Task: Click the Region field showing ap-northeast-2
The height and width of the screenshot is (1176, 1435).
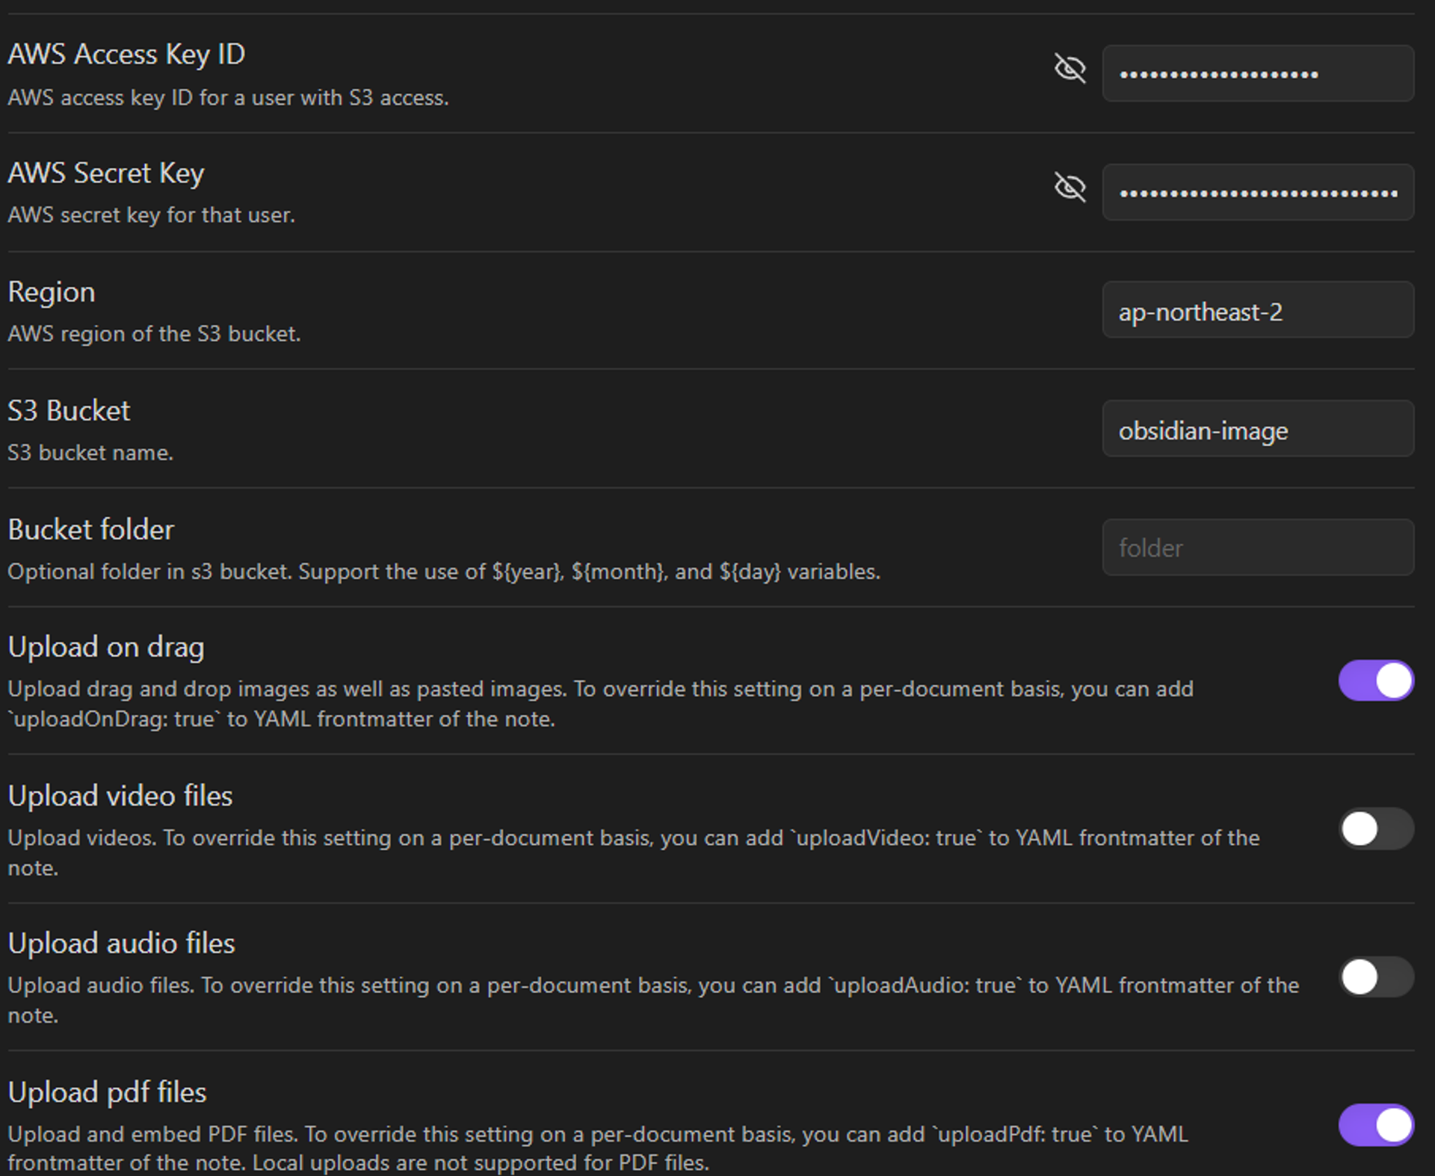Action: [x=1257, y=311]
